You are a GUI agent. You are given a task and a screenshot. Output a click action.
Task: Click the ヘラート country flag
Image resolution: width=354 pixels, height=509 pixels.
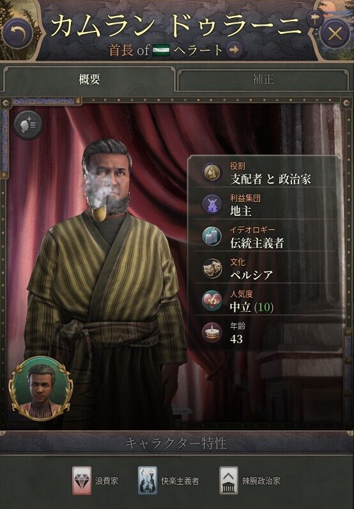pyautogui.click(x=161, y=51)
